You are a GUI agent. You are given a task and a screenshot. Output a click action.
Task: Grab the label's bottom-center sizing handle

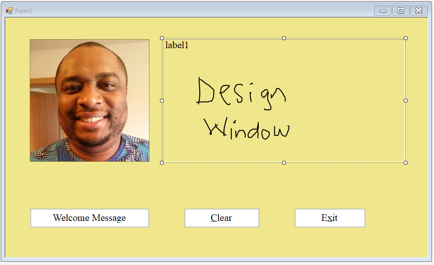point(284,163)
